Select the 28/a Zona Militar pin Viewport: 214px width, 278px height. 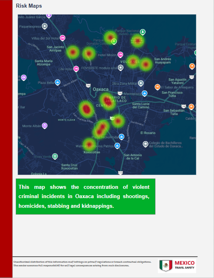pyautogui.click(x=141, y=83)
